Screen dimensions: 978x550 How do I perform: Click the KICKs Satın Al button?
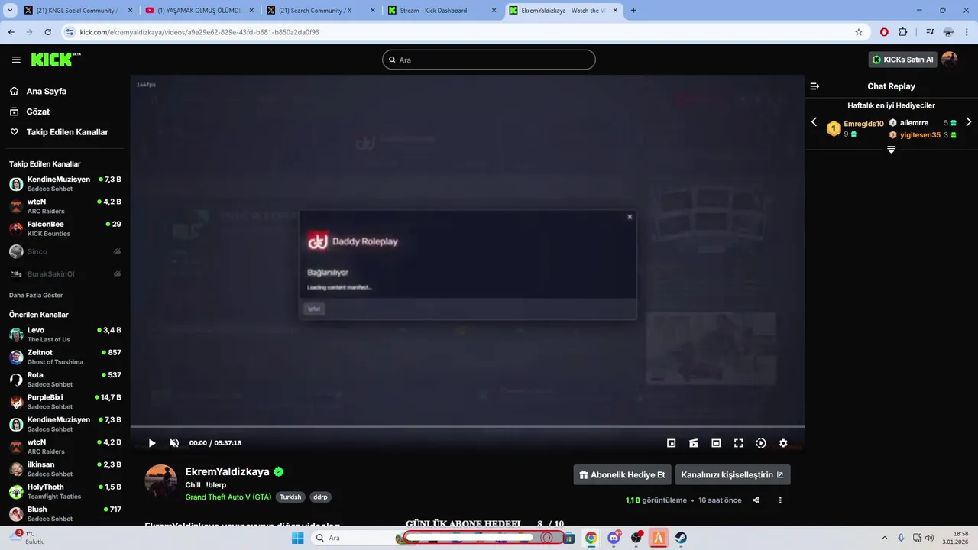[902, 60]
